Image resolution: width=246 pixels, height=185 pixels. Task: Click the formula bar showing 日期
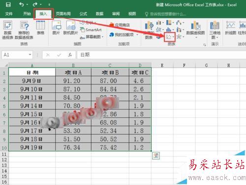(161, 55)
